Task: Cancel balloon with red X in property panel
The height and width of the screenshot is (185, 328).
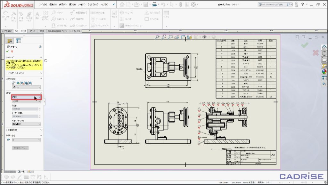Action: [12, 51]
